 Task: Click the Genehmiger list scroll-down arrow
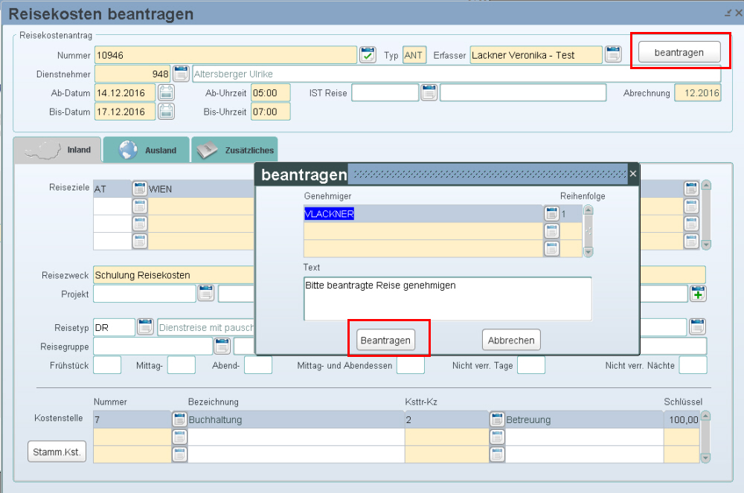click(588, 252)
